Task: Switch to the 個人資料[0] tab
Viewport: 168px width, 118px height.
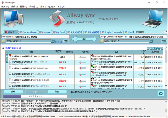Action: pos(75,32)
